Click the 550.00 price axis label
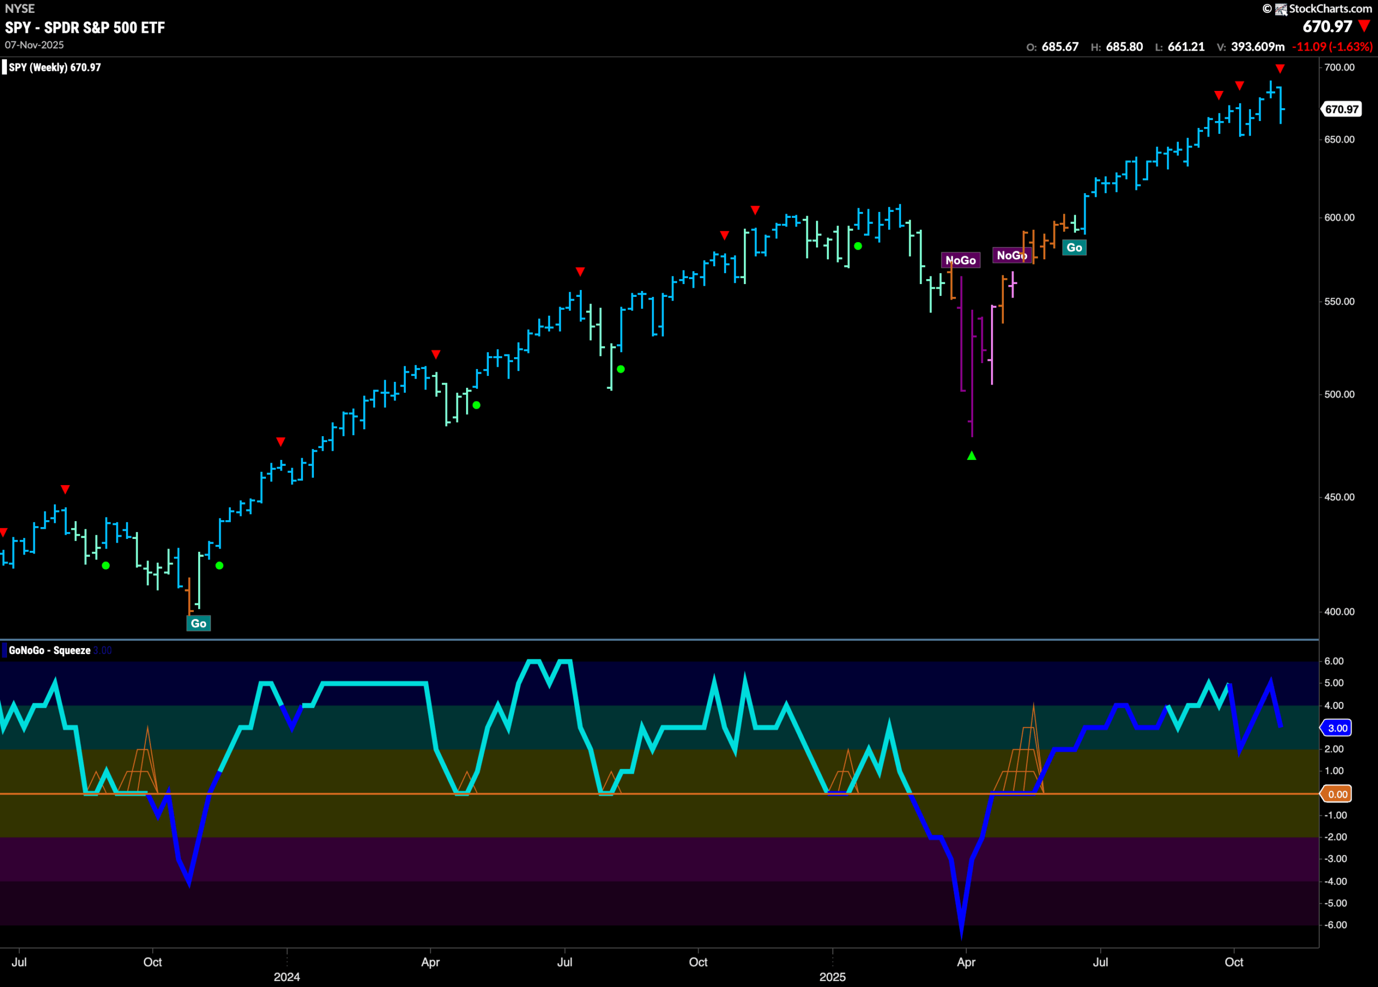Image resolution: width=1378 pixels, height=987 pixels. [x=1339, y=302]
